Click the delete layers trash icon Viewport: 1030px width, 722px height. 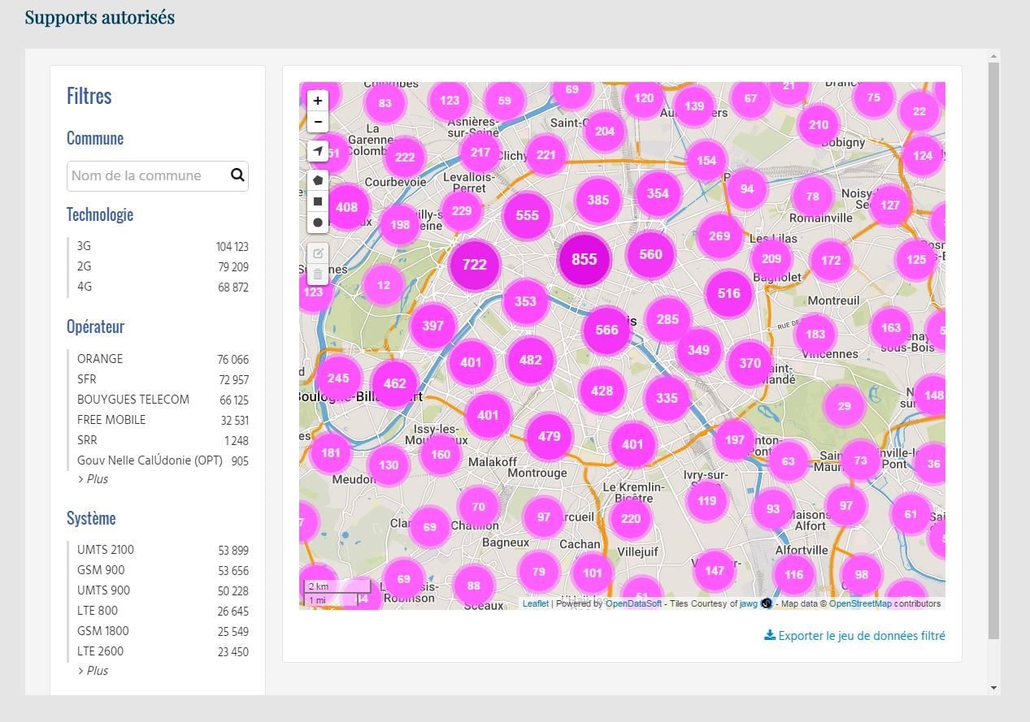pyautogui.click(x=317, y=274)
